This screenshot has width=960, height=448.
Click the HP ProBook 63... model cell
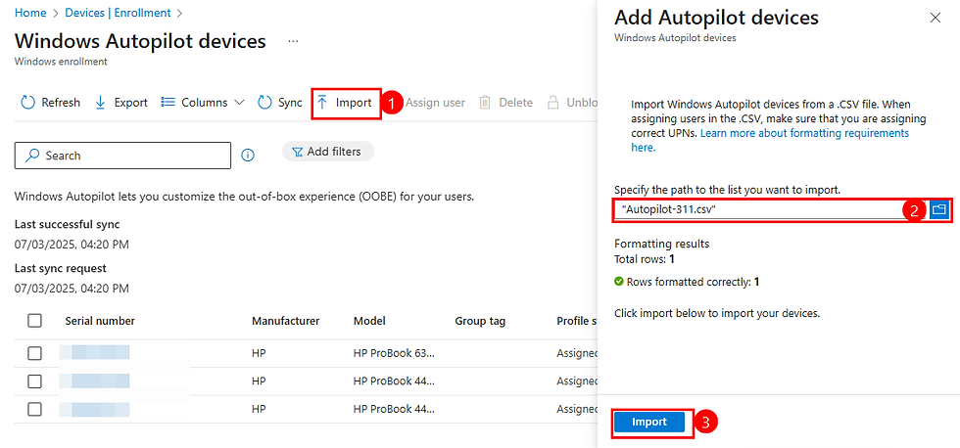click(394, 353)
